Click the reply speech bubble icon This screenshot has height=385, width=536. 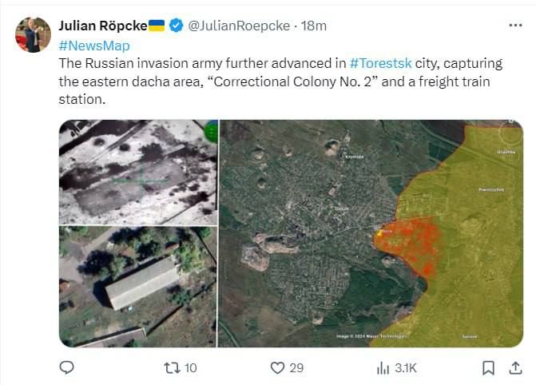coord(67,367)
